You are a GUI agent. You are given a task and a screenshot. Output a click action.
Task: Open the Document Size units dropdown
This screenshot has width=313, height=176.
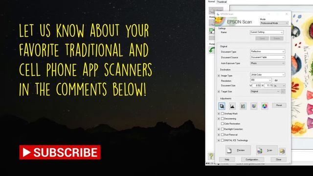pyautogui.click(x=279, y=86)
